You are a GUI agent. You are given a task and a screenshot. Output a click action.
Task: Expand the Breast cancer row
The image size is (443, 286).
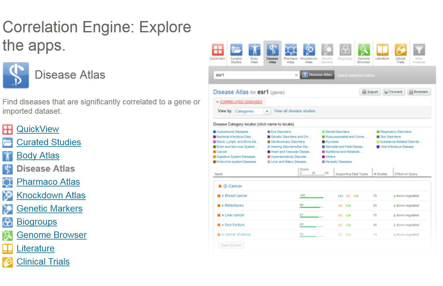click(x=223, y=196)
